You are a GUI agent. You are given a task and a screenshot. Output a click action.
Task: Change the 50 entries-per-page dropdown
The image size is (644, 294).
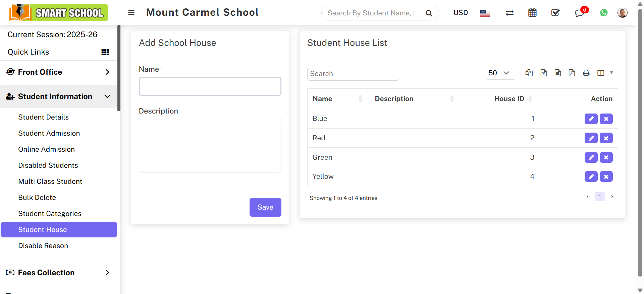[498, 73]
